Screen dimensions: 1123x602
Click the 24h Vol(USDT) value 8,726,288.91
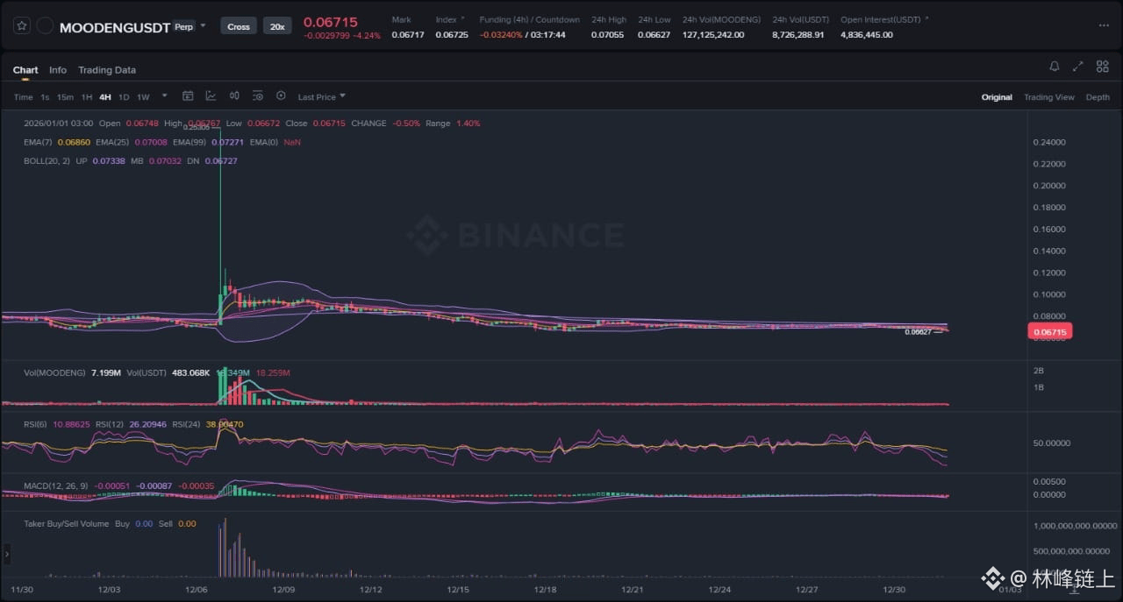pos(798,35)
